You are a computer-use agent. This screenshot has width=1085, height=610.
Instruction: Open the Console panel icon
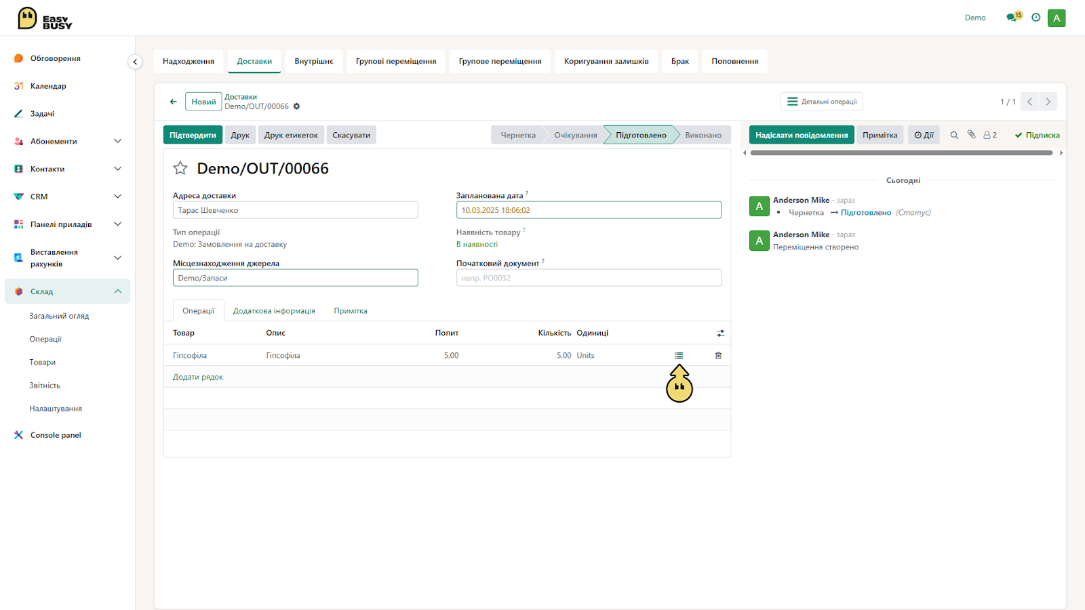pyautogui.click(x=18, y=435)
